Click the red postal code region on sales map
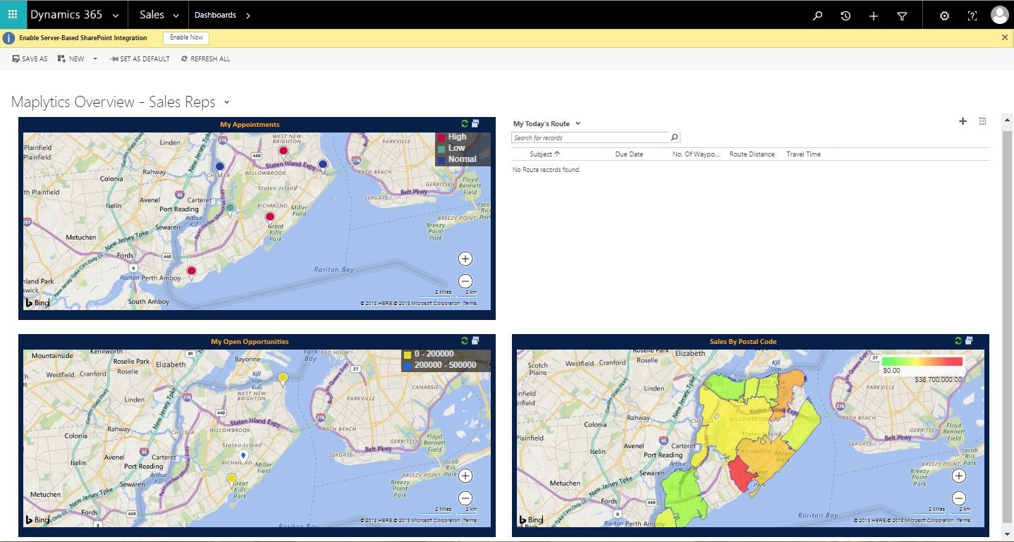Viewport: 1014px width, 542px height. [743, 473]
